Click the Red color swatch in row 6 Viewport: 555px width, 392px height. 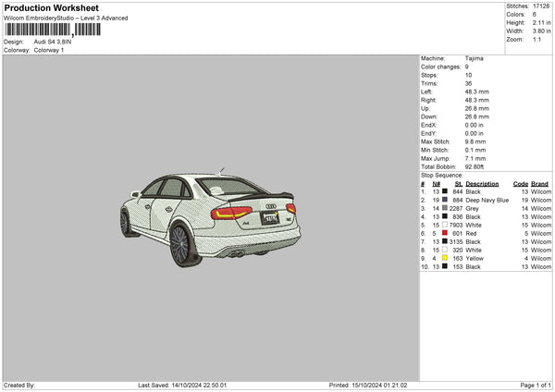tap(445, 233)
